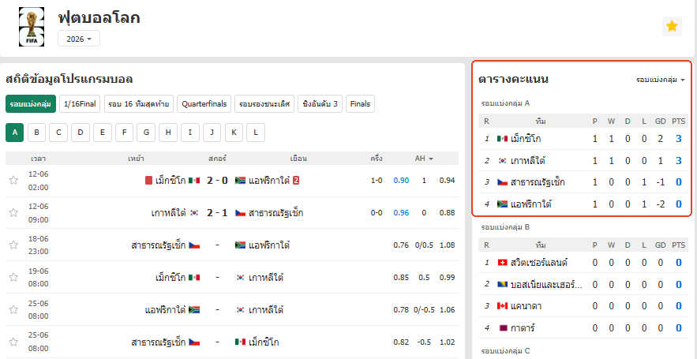Star the 12-06 02:00 Mexico match
Viewport: 697px width, 359px height.
click(x=13, y=181)
